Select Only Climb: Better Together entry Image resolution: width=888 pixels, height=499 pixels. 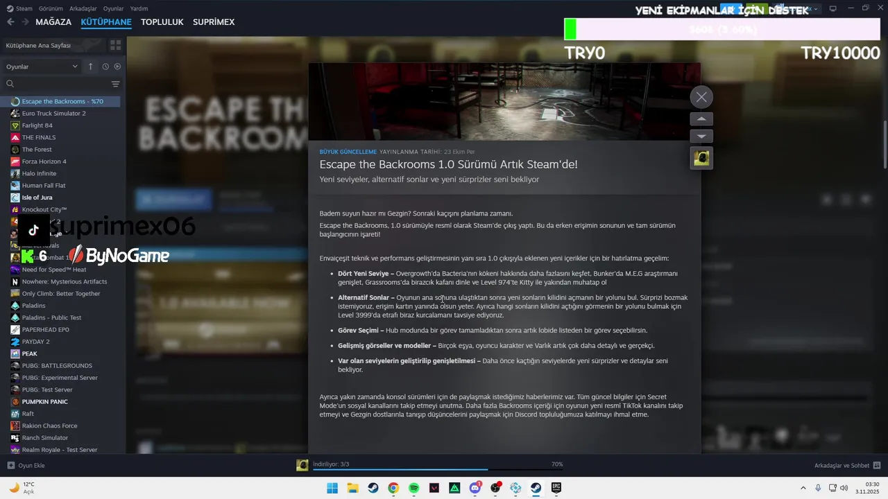[61, 293]
